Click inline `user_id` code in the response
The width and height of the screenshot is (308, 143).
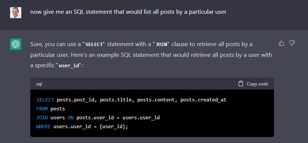69,66
